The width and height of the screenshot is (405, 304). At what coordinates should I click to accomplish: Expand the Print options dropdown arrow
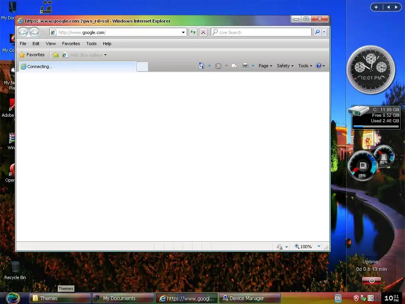click(253, 66)
